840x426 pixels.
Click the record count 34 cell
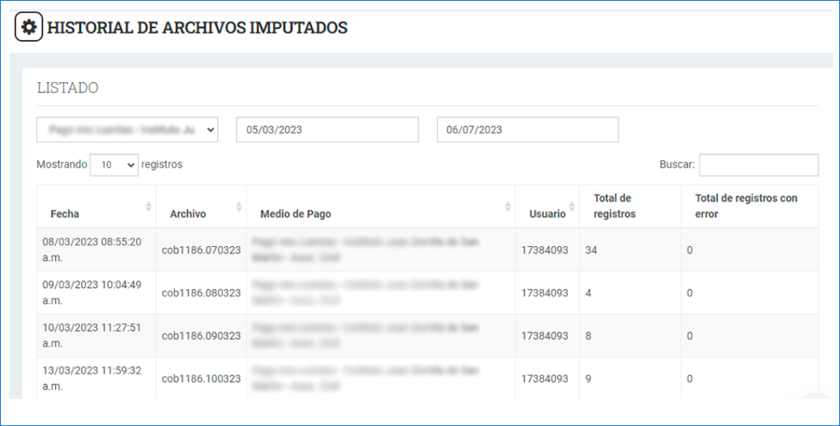coord(591,250)
